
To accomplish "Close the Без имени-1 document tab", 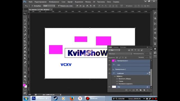I will 51,10.
